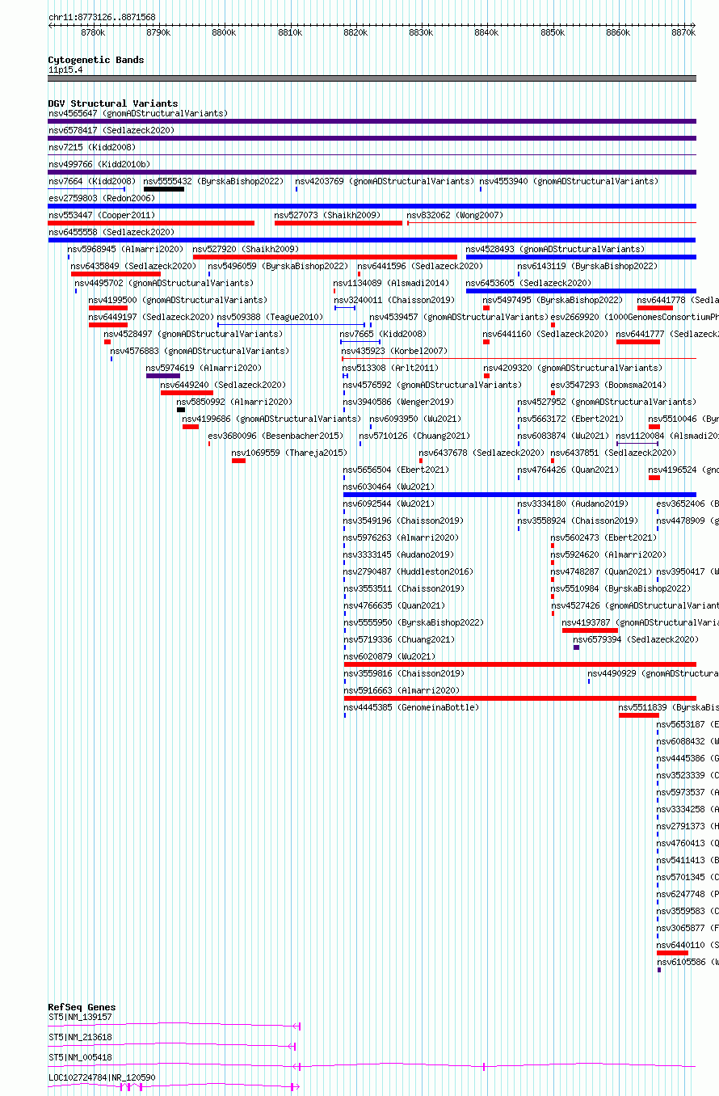Click nsv5656504 Ebert2021 label
719x1096 pixels.
coord(397,470)
